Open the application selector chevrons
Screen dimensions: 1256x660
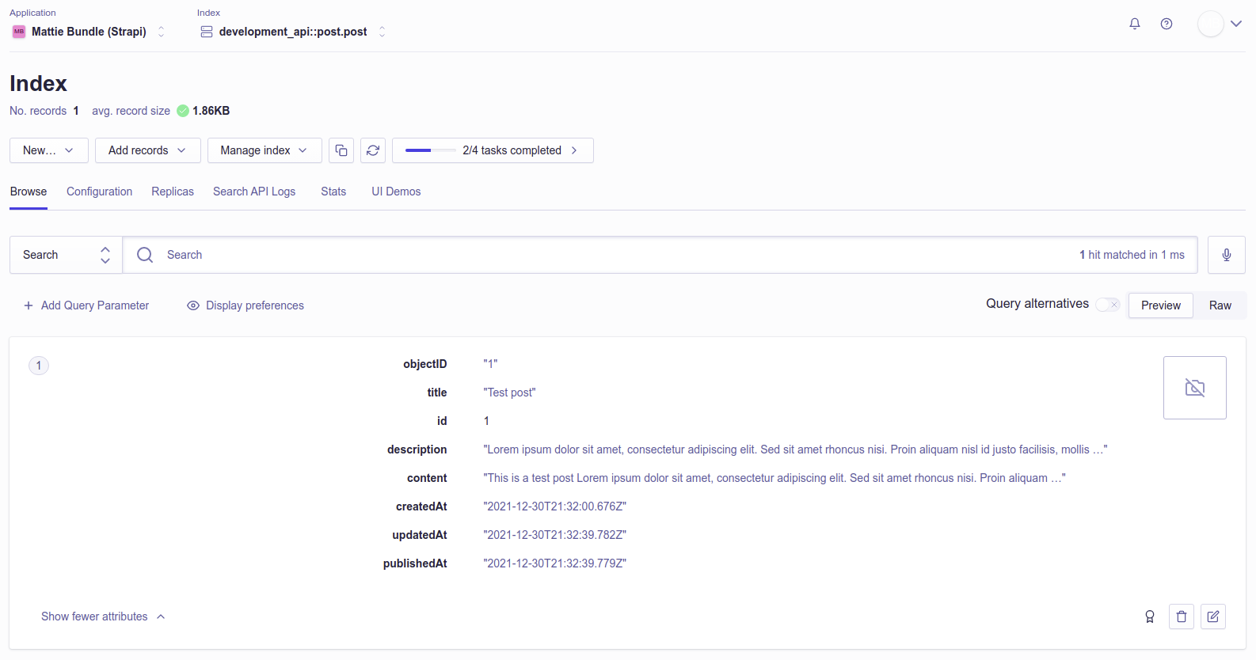tap(162, 32)
